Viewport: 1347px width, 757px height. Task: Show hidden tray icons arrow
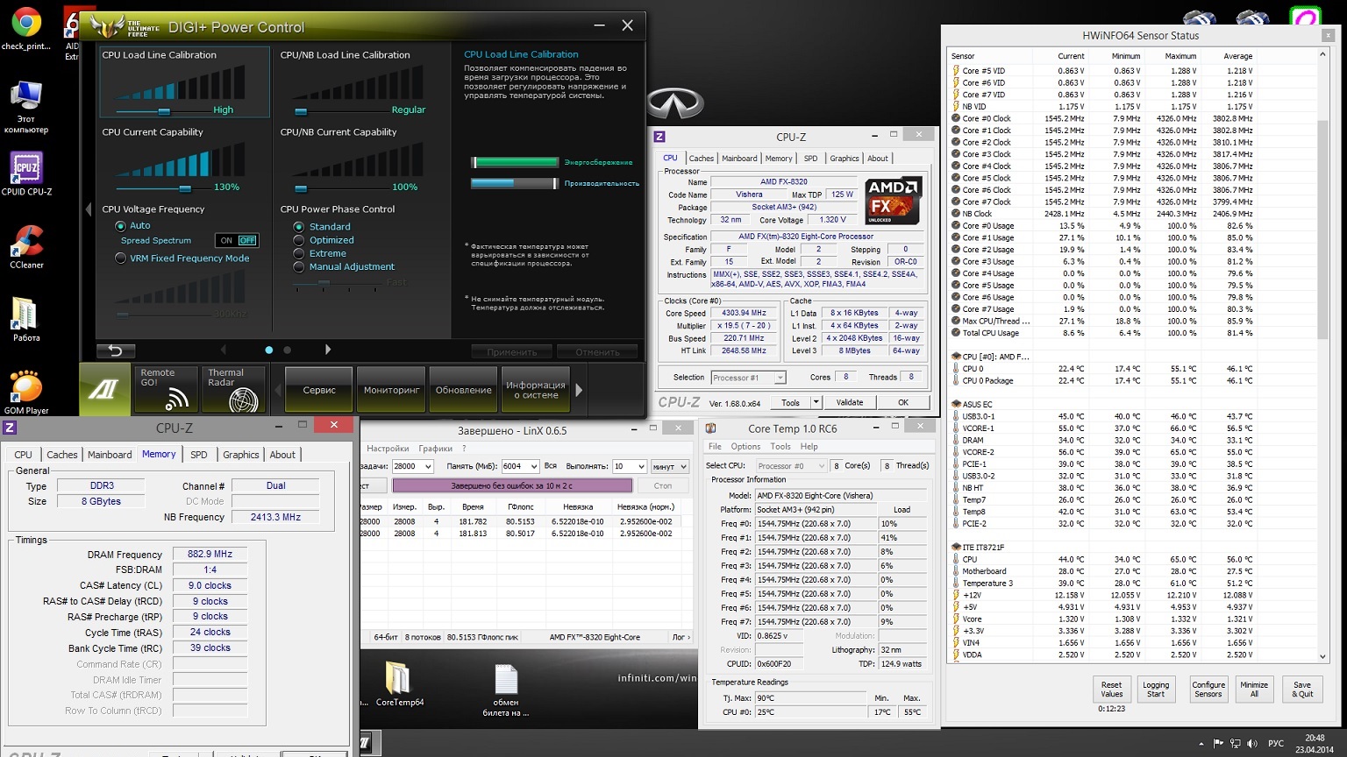point(1201,744)
